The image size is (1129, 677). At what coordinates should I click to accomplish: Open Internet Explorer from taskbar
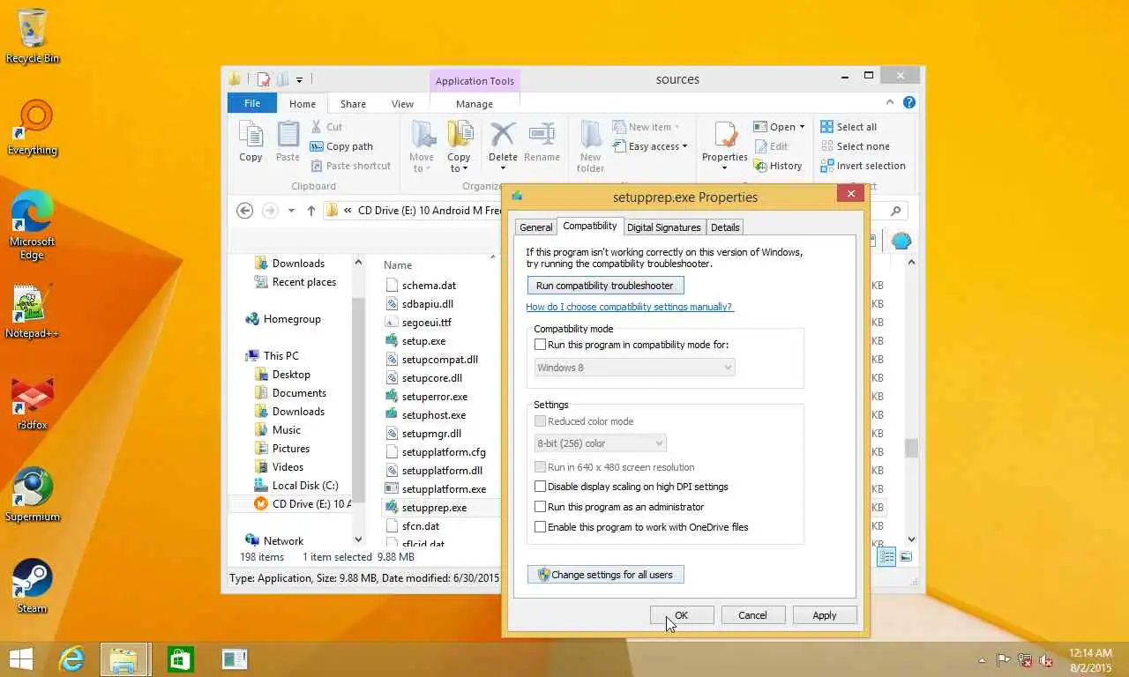[71, 658]
